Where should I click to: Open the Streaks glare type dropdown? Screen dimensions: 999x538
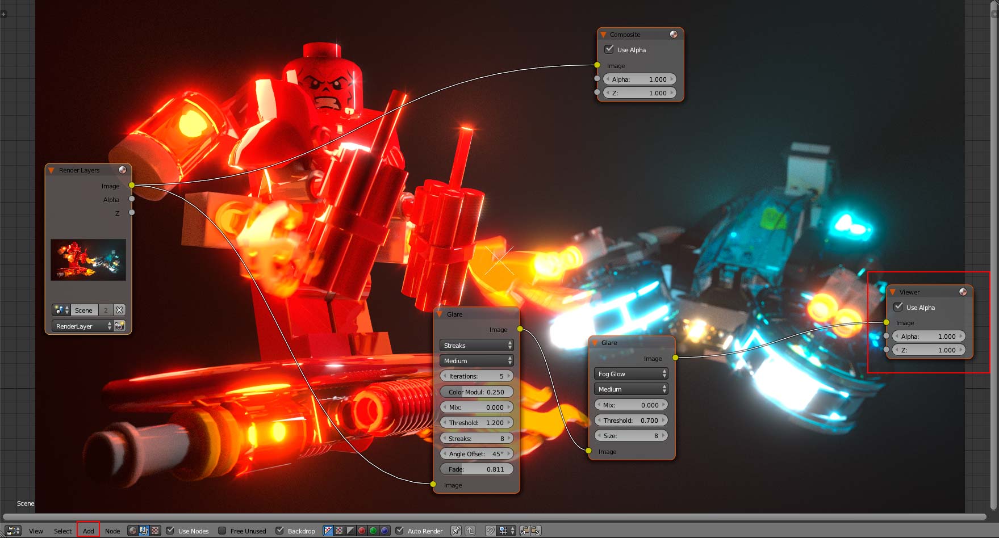476,345
